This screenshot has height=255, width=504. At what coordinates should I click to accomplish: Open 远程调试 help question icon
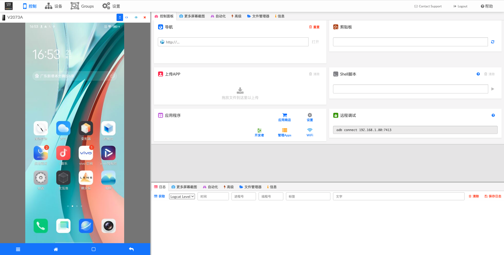click(493, 115)
